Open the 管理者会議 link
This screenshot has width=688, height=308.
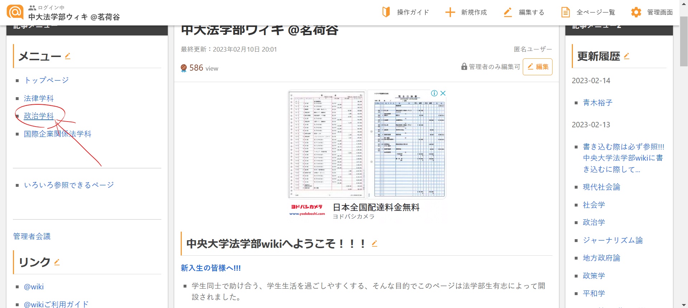(x=32, y=236)
